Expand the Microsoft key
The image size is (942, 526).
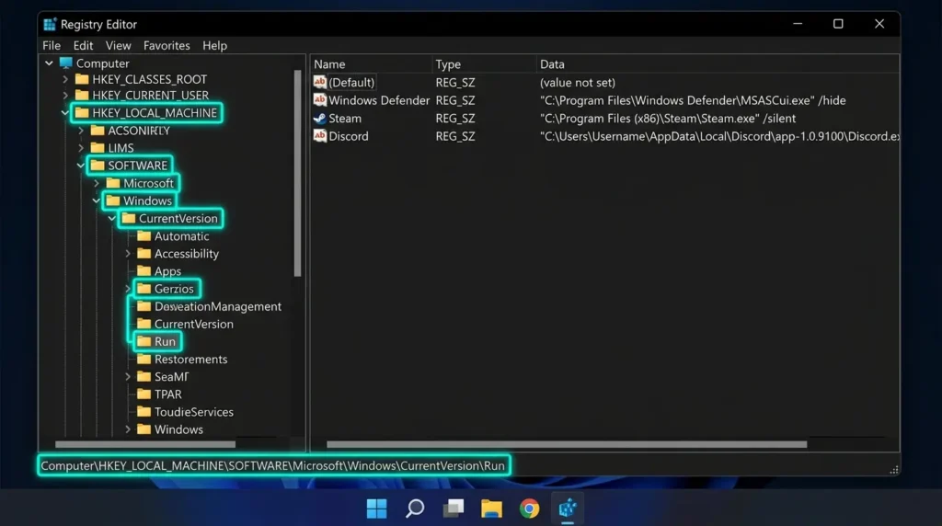click(97, 183)
